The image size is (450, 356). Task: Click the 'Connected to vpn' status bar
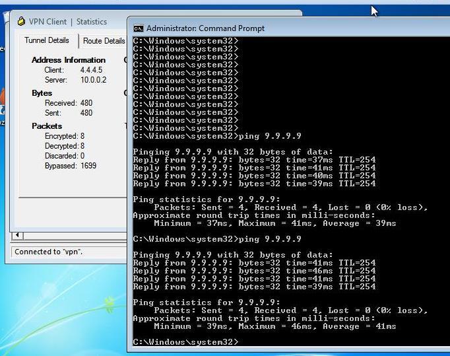tap(66, 252)
